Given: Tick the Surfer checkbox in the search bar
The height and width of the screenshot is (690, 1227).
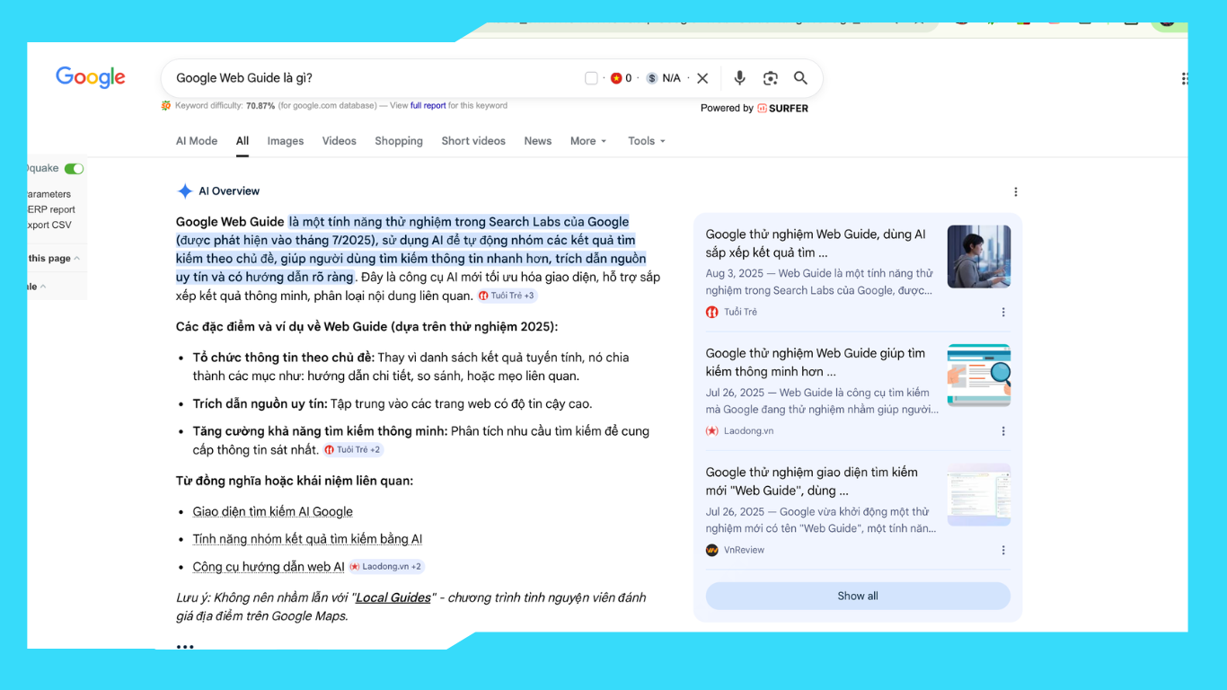Looking at the screenshot, I should coord(591,78).
